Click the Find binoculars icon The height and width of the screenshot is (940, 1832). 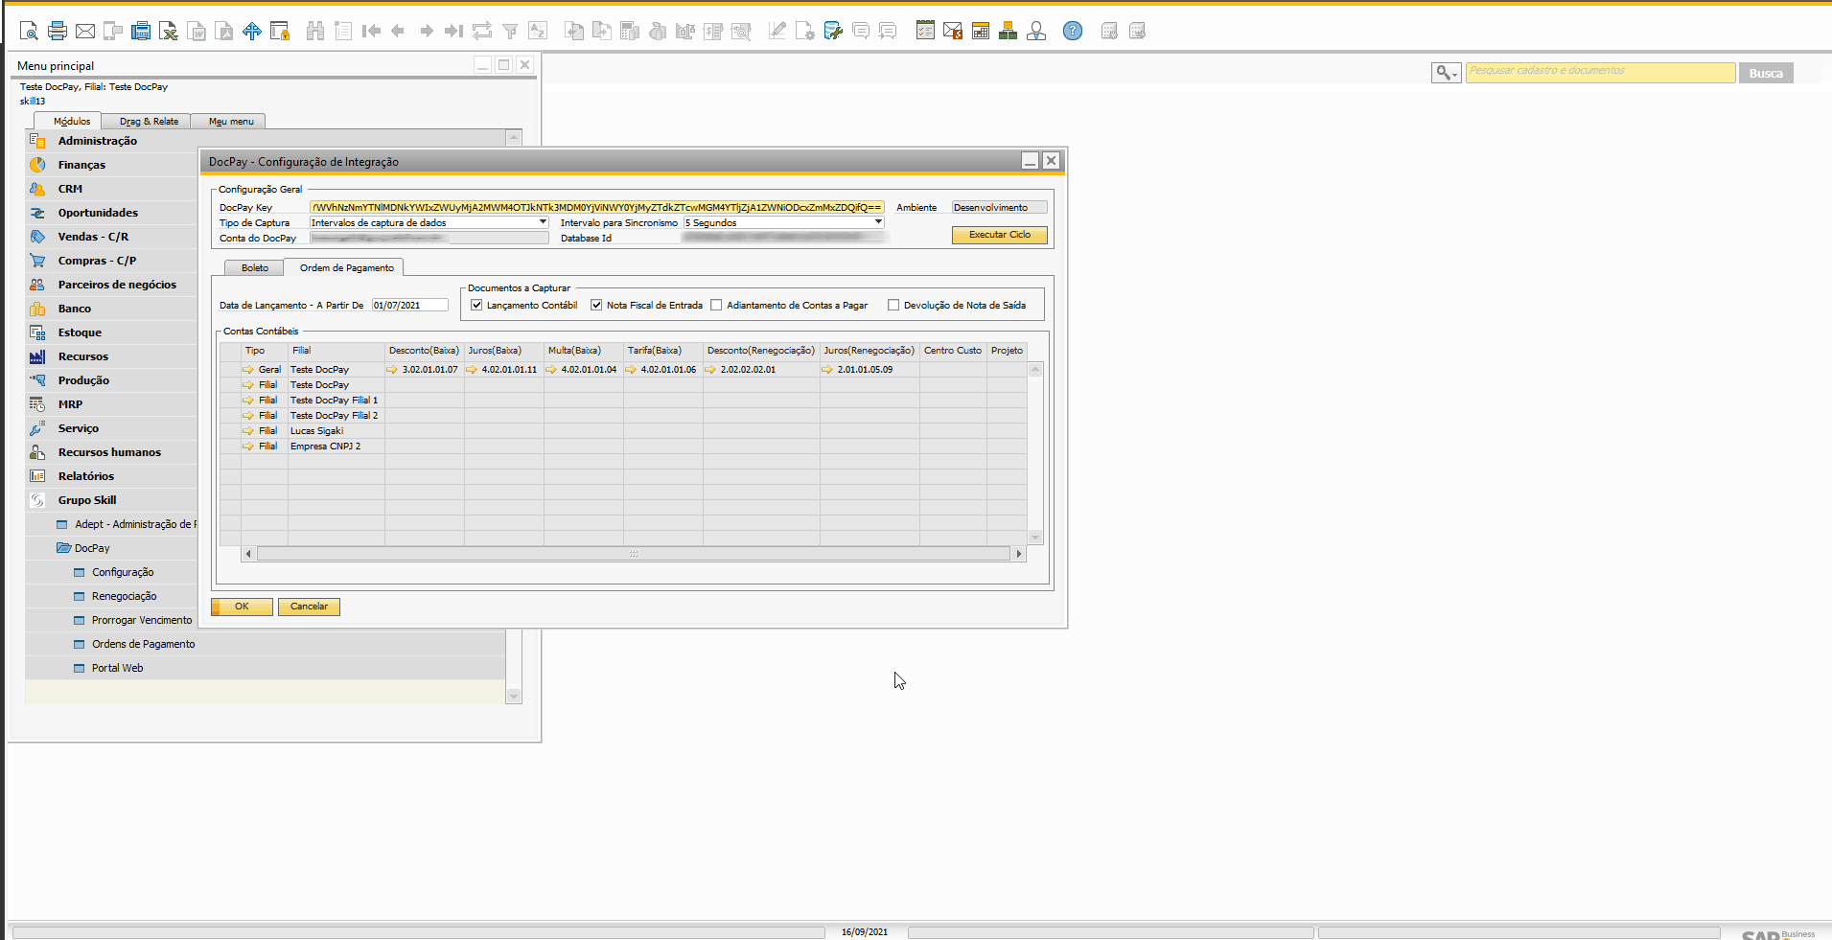coord(315,31)
